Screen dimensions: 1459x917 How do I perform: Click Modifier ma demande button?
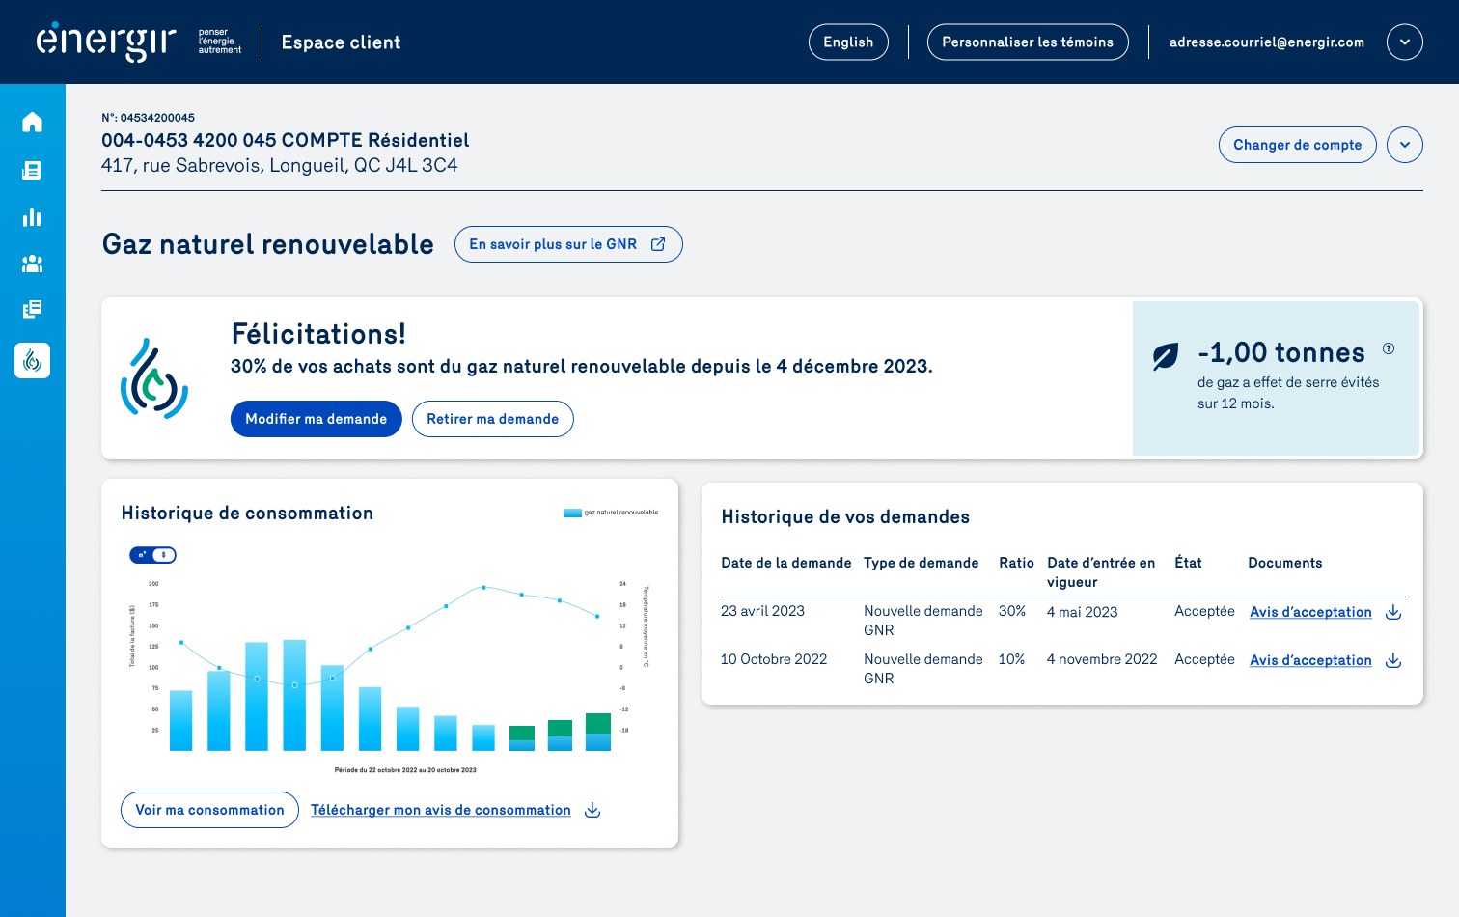(x=317, y=419)
